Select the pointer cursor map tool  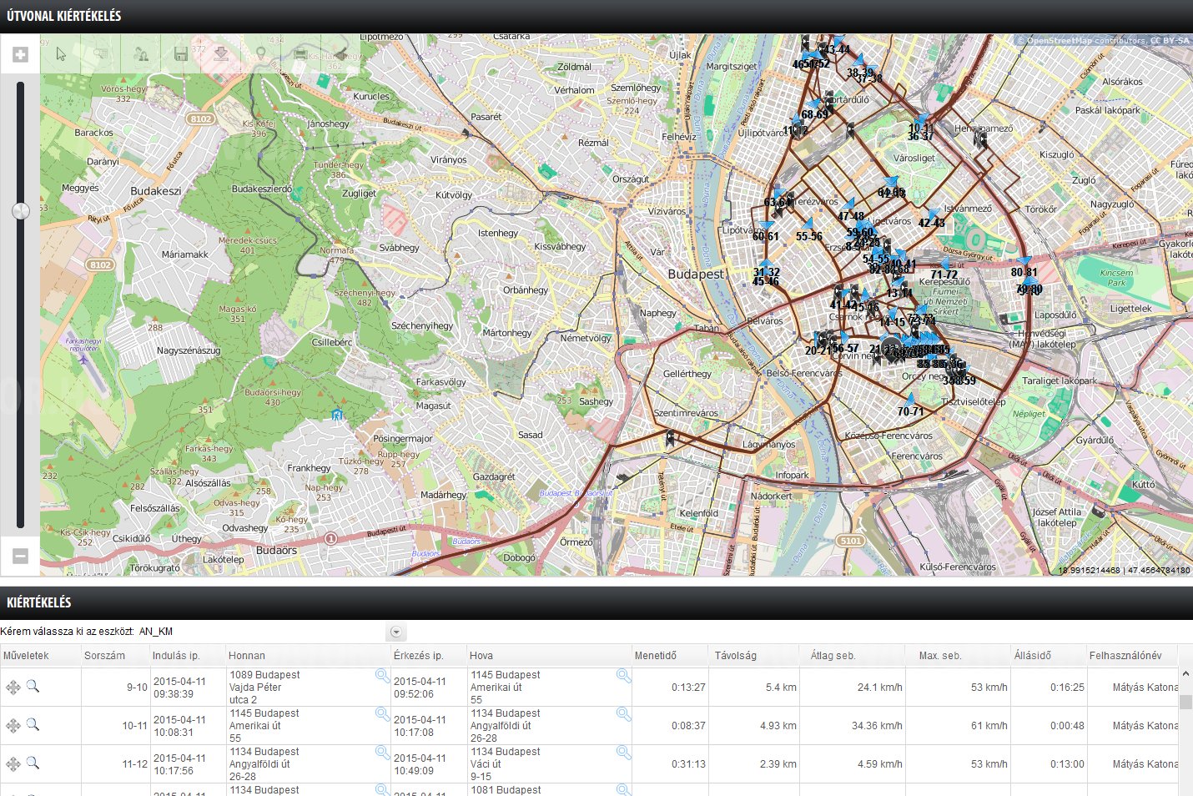61,54
